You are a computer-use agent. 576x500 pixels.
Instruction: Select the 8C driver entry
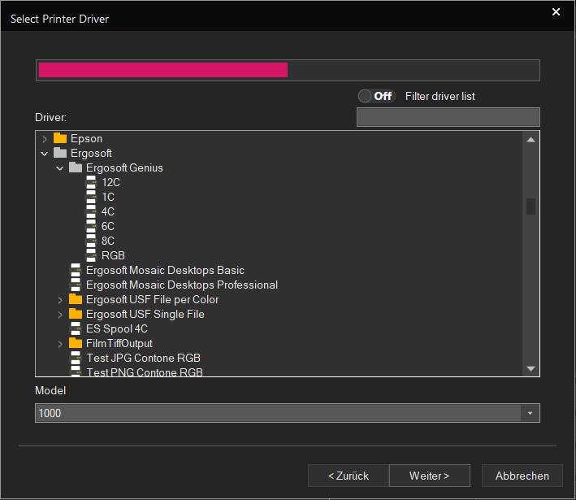coord(108,241)
